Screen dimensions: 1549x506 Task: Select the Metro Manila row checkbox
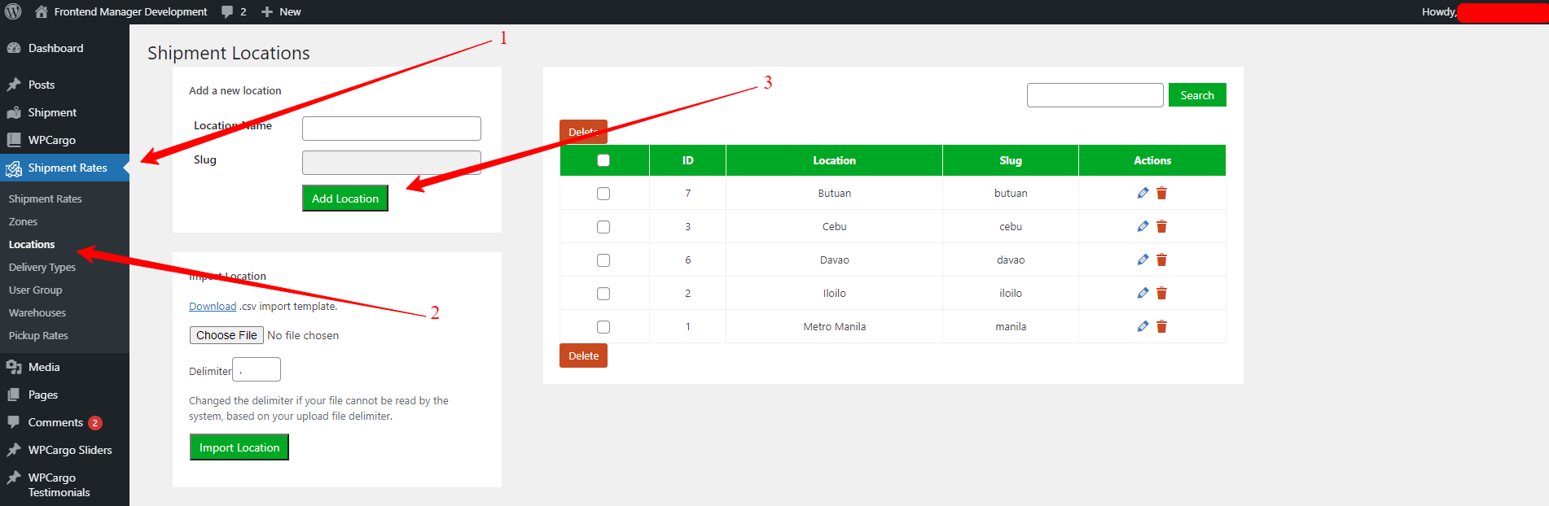603,327
